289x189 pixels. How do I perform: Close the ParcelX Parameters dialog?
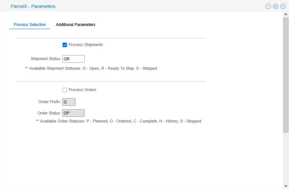click(x=283, y=6)
